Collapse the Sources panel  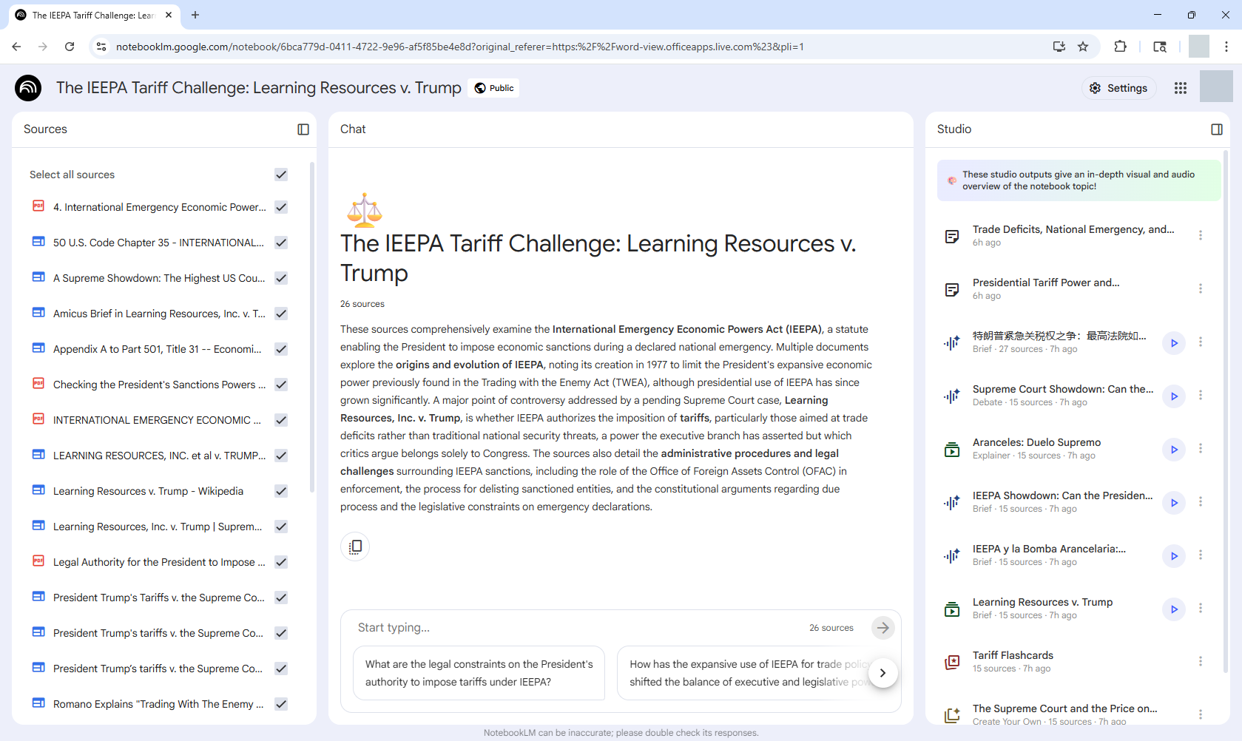tap(303, 129)
